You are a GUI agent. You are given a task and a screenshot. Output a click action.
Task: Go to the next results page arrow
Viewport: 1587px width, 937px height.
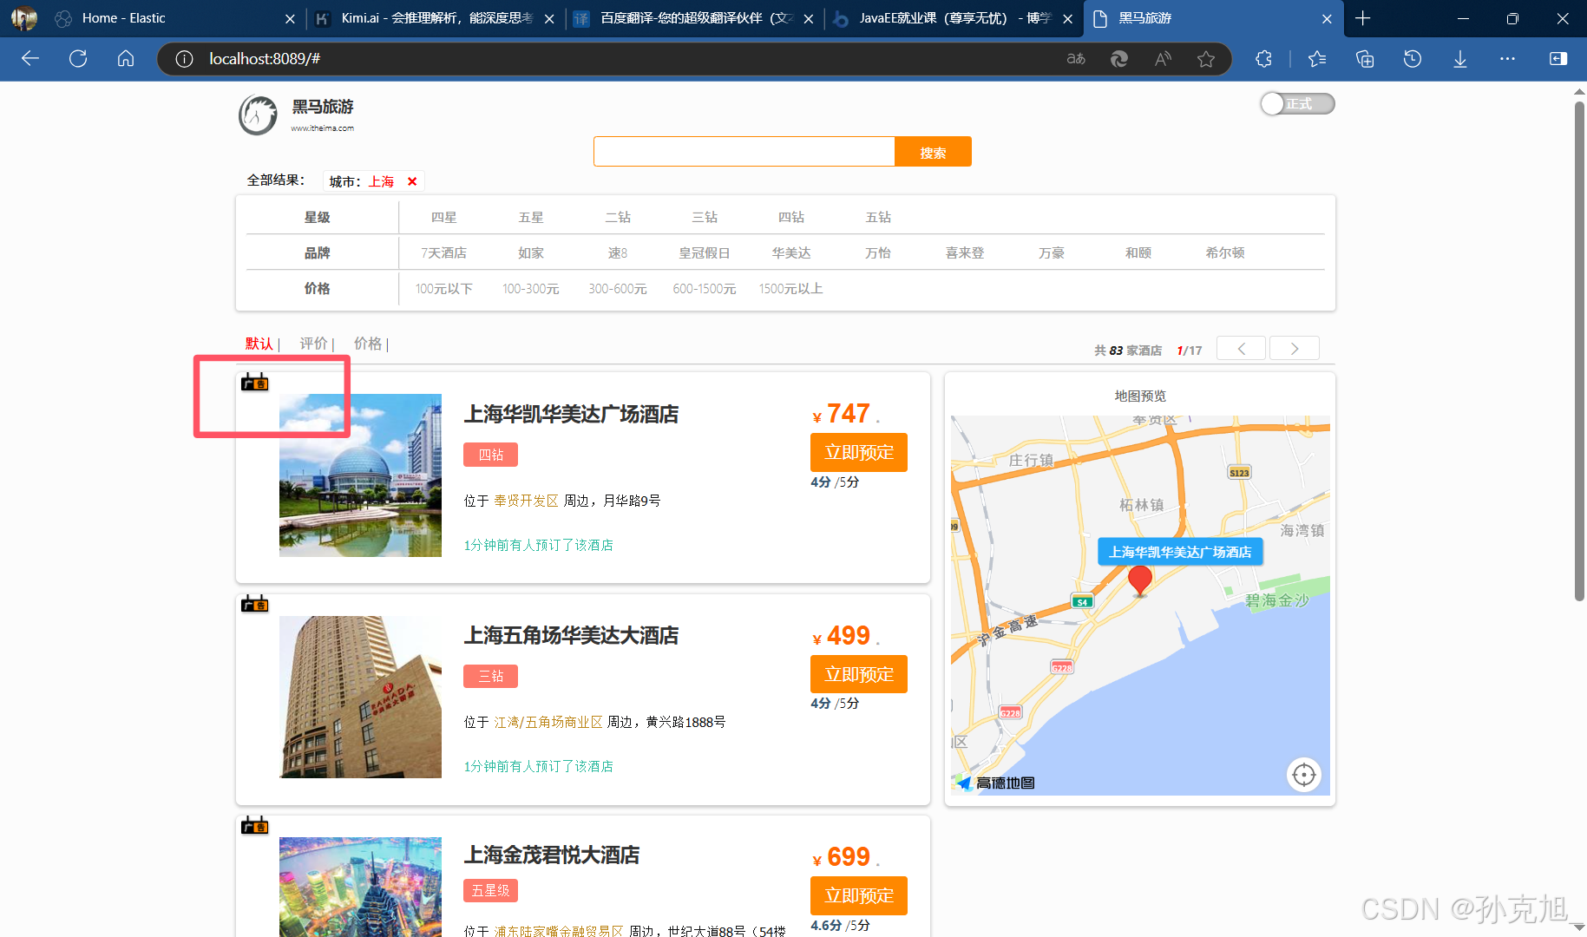click(x=1295, y=348)
